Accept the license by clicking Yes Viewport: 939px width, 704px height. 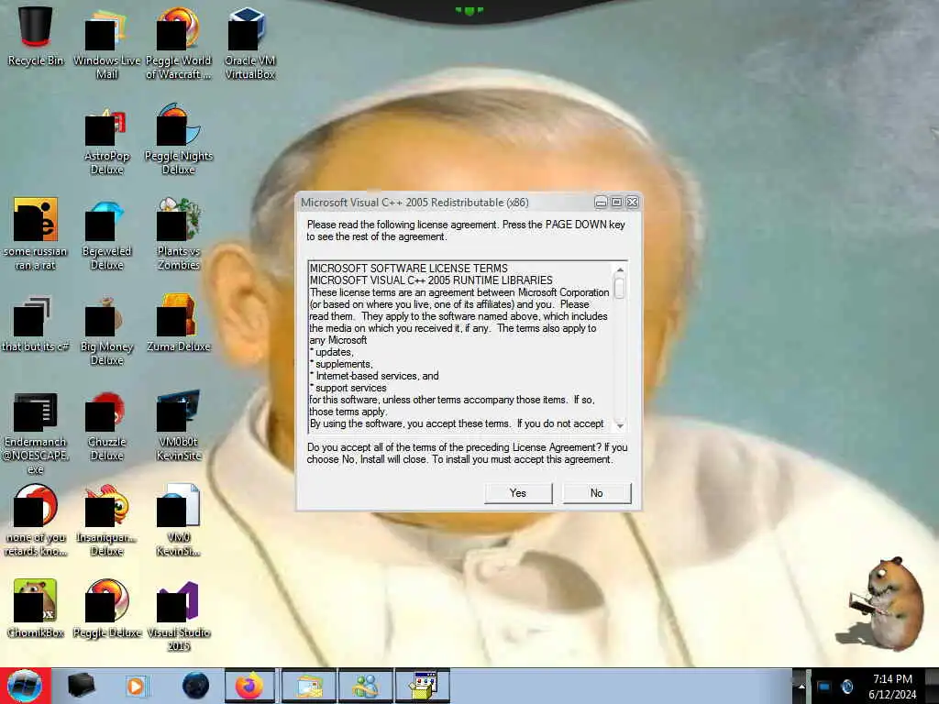pos(518,492)
